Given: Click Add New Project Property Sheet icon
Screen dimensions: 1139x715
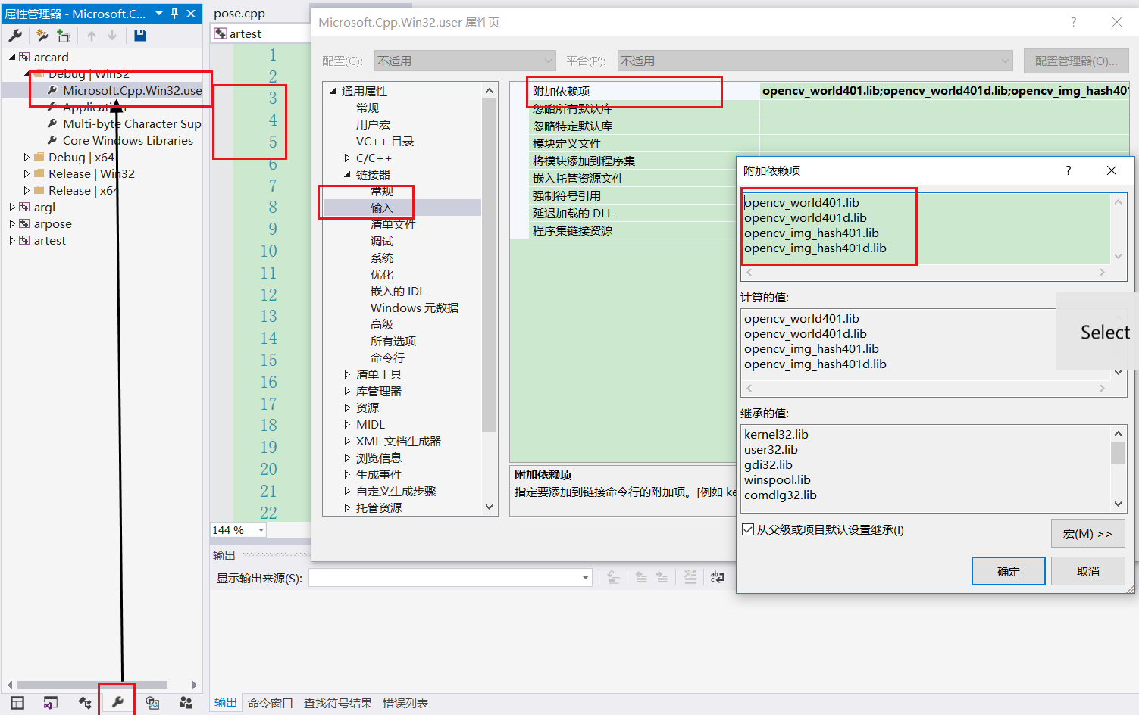Looking at the screenshot, I should 42,36.
